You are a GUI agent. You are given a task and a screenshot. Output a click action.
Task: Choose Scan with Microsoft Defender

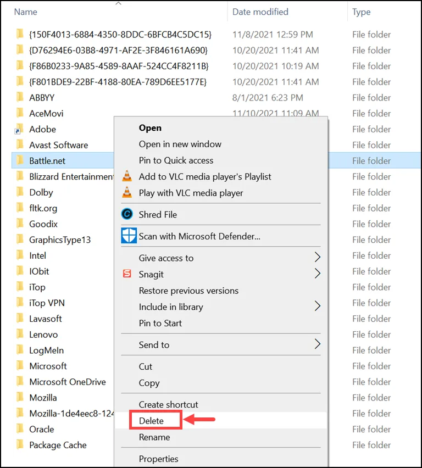(x=199, y=236)
